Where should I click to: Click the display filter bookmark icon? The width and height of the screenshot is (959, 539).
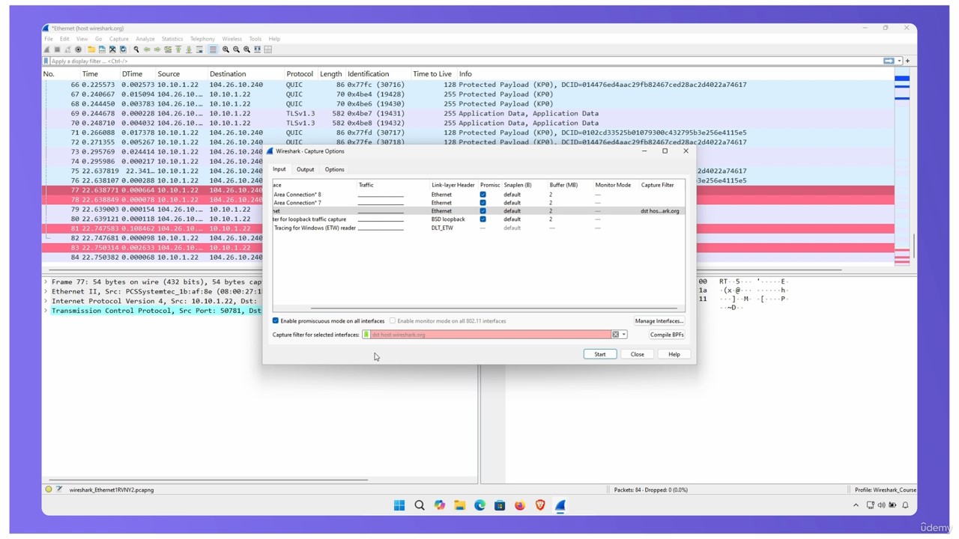coord(46,61)
